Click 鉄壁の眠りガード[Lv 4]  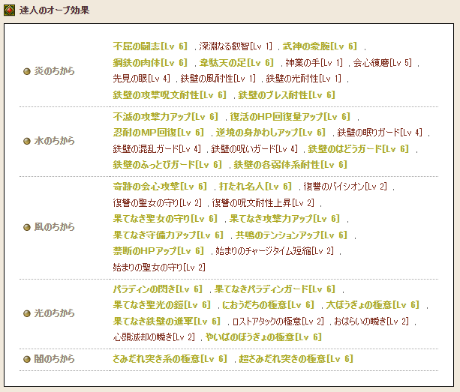tap(380, 133)
